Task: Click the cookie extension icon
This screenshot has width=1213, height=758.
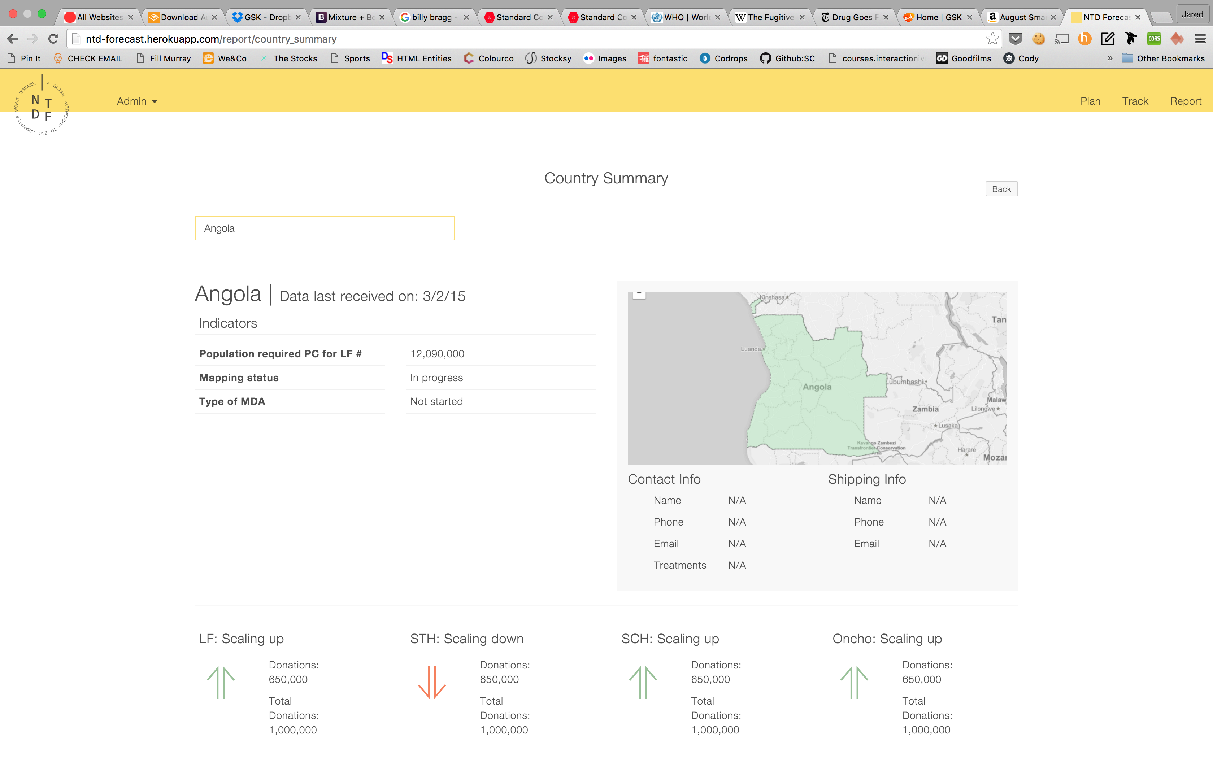Action: [1039, 39]
